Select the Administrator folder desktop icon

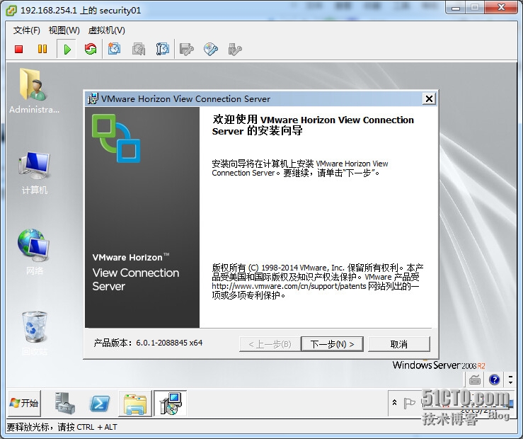[x=34, y=91]
